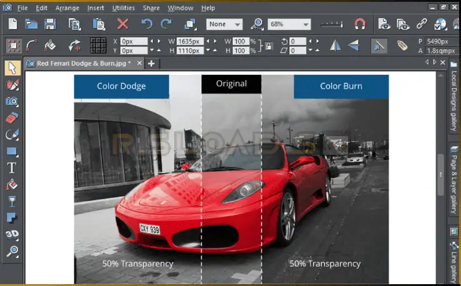Select the 3D extrude tool
Image resolution: width=461 pixels, height=286 pixels.
12,234
